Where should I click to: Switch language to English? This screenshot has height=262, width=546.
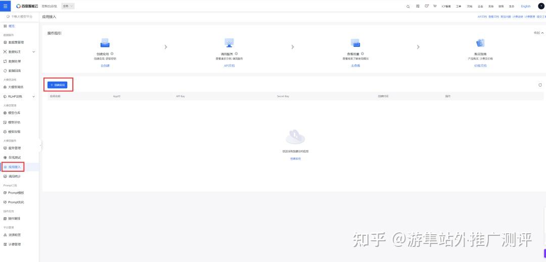tap(525, 6)
